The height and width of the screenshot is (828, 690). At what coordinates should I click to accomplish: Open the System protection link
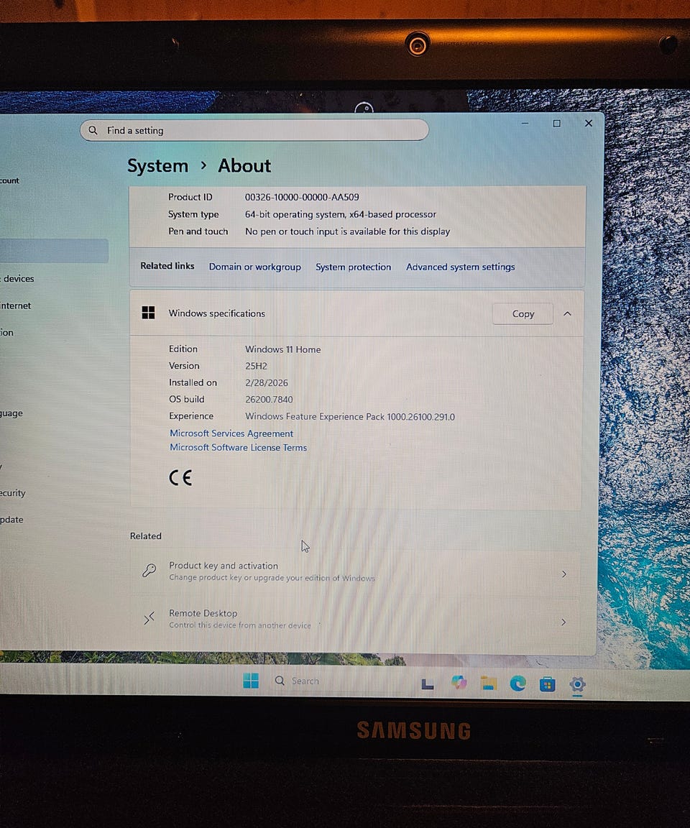point(353,267)
